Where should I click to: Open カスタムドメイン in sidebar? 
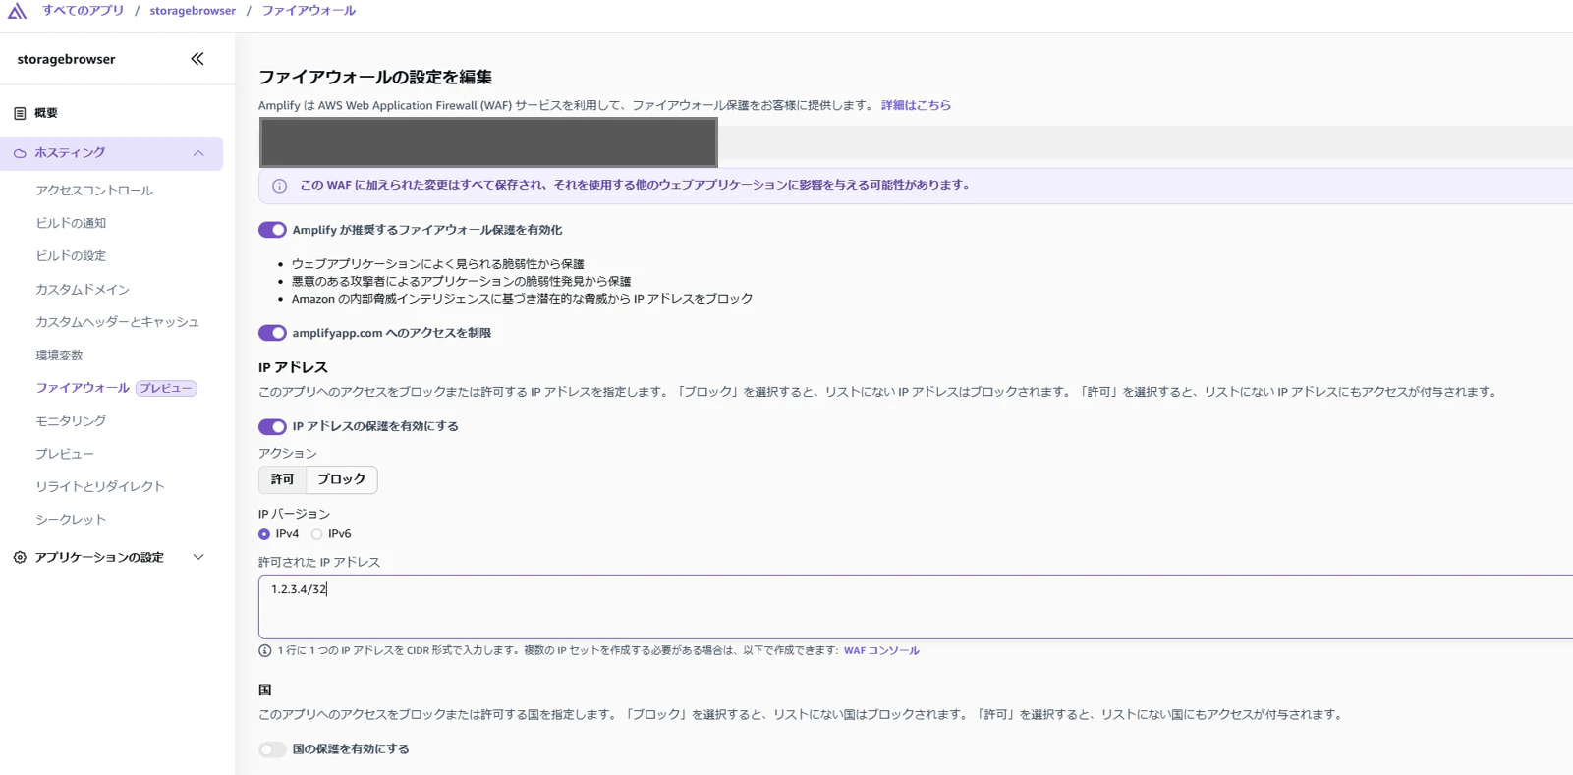click(83, 289)
